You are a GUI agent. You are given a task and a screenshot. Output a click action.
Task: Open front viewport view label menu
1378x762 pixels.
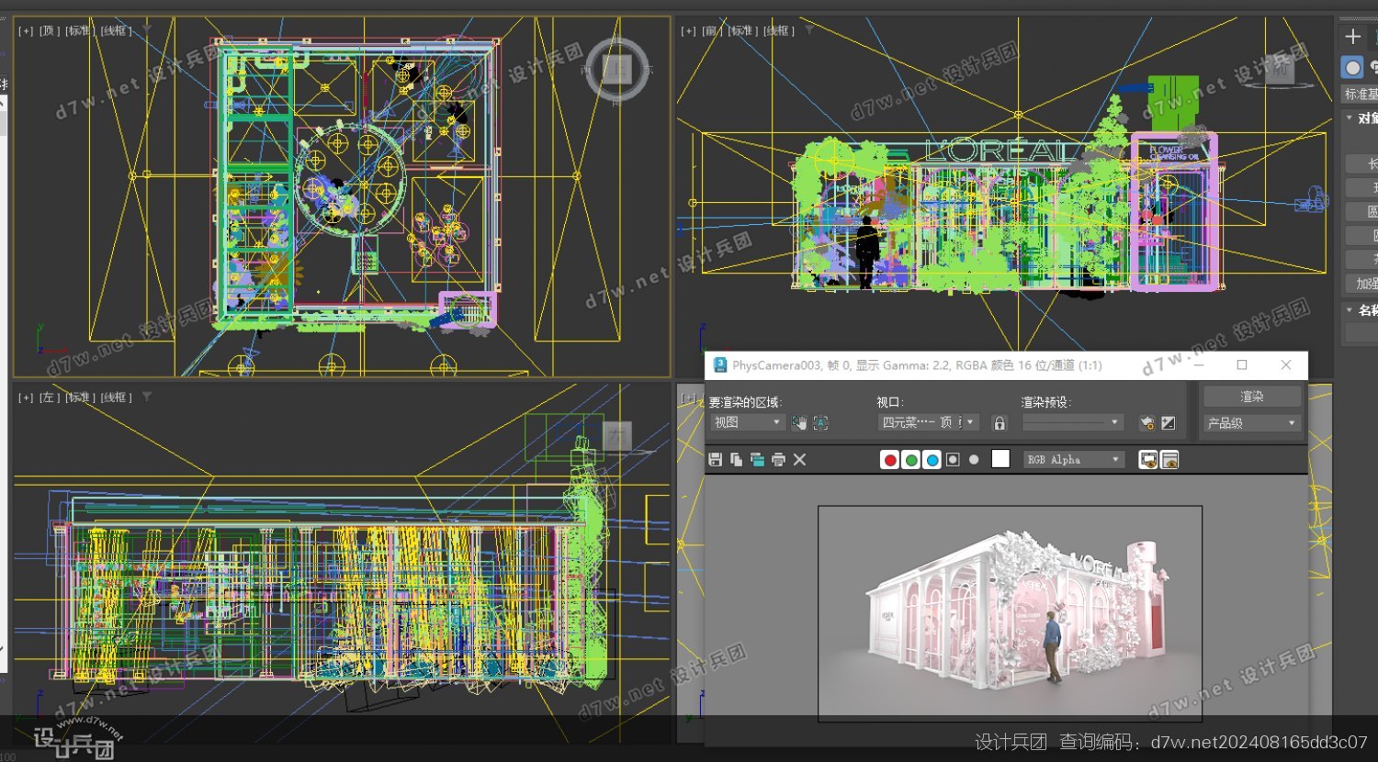point(712,30)
